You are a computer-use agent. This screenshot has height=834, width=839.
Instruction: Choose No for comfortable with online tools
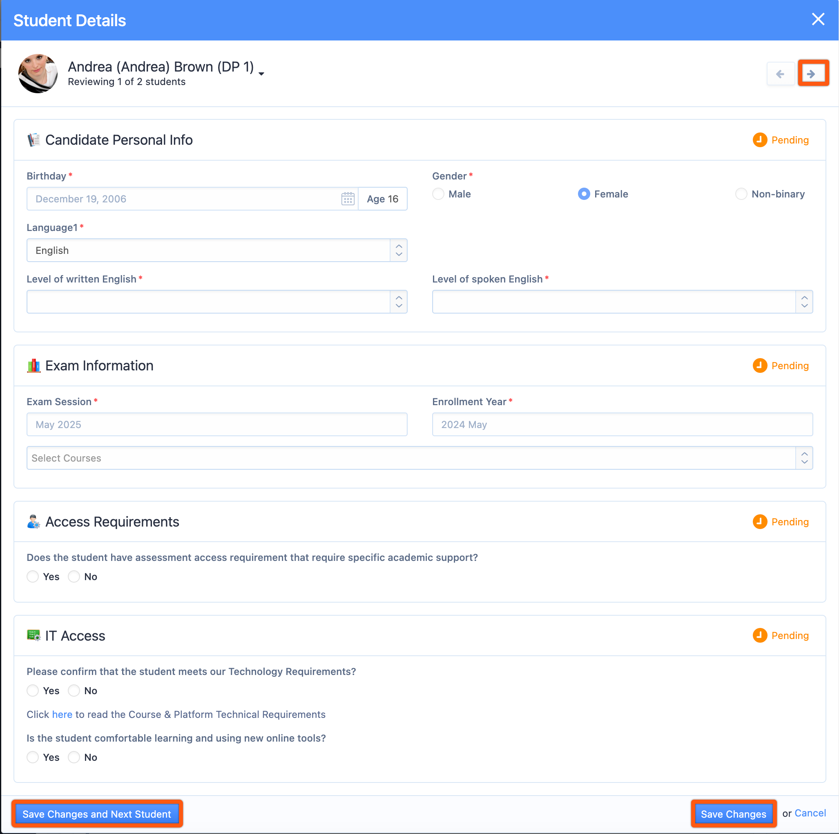tap(74, 757)
